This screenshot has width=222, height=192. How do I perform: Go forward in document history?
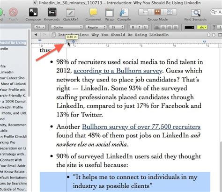(44, 35)
